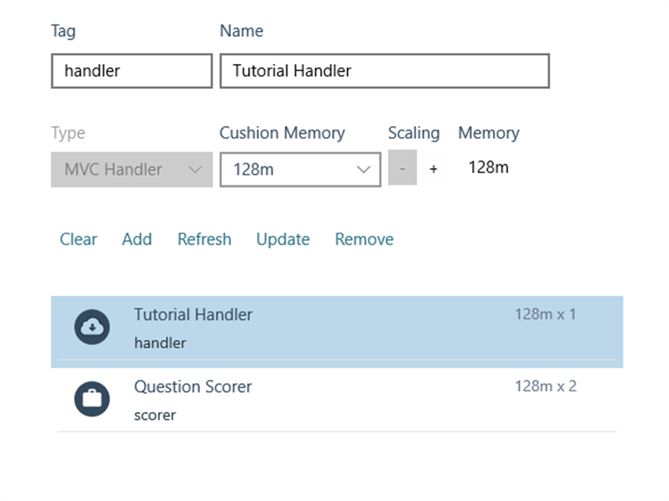Click the Update link
This screenshot has width=669, height=501.
283,239
